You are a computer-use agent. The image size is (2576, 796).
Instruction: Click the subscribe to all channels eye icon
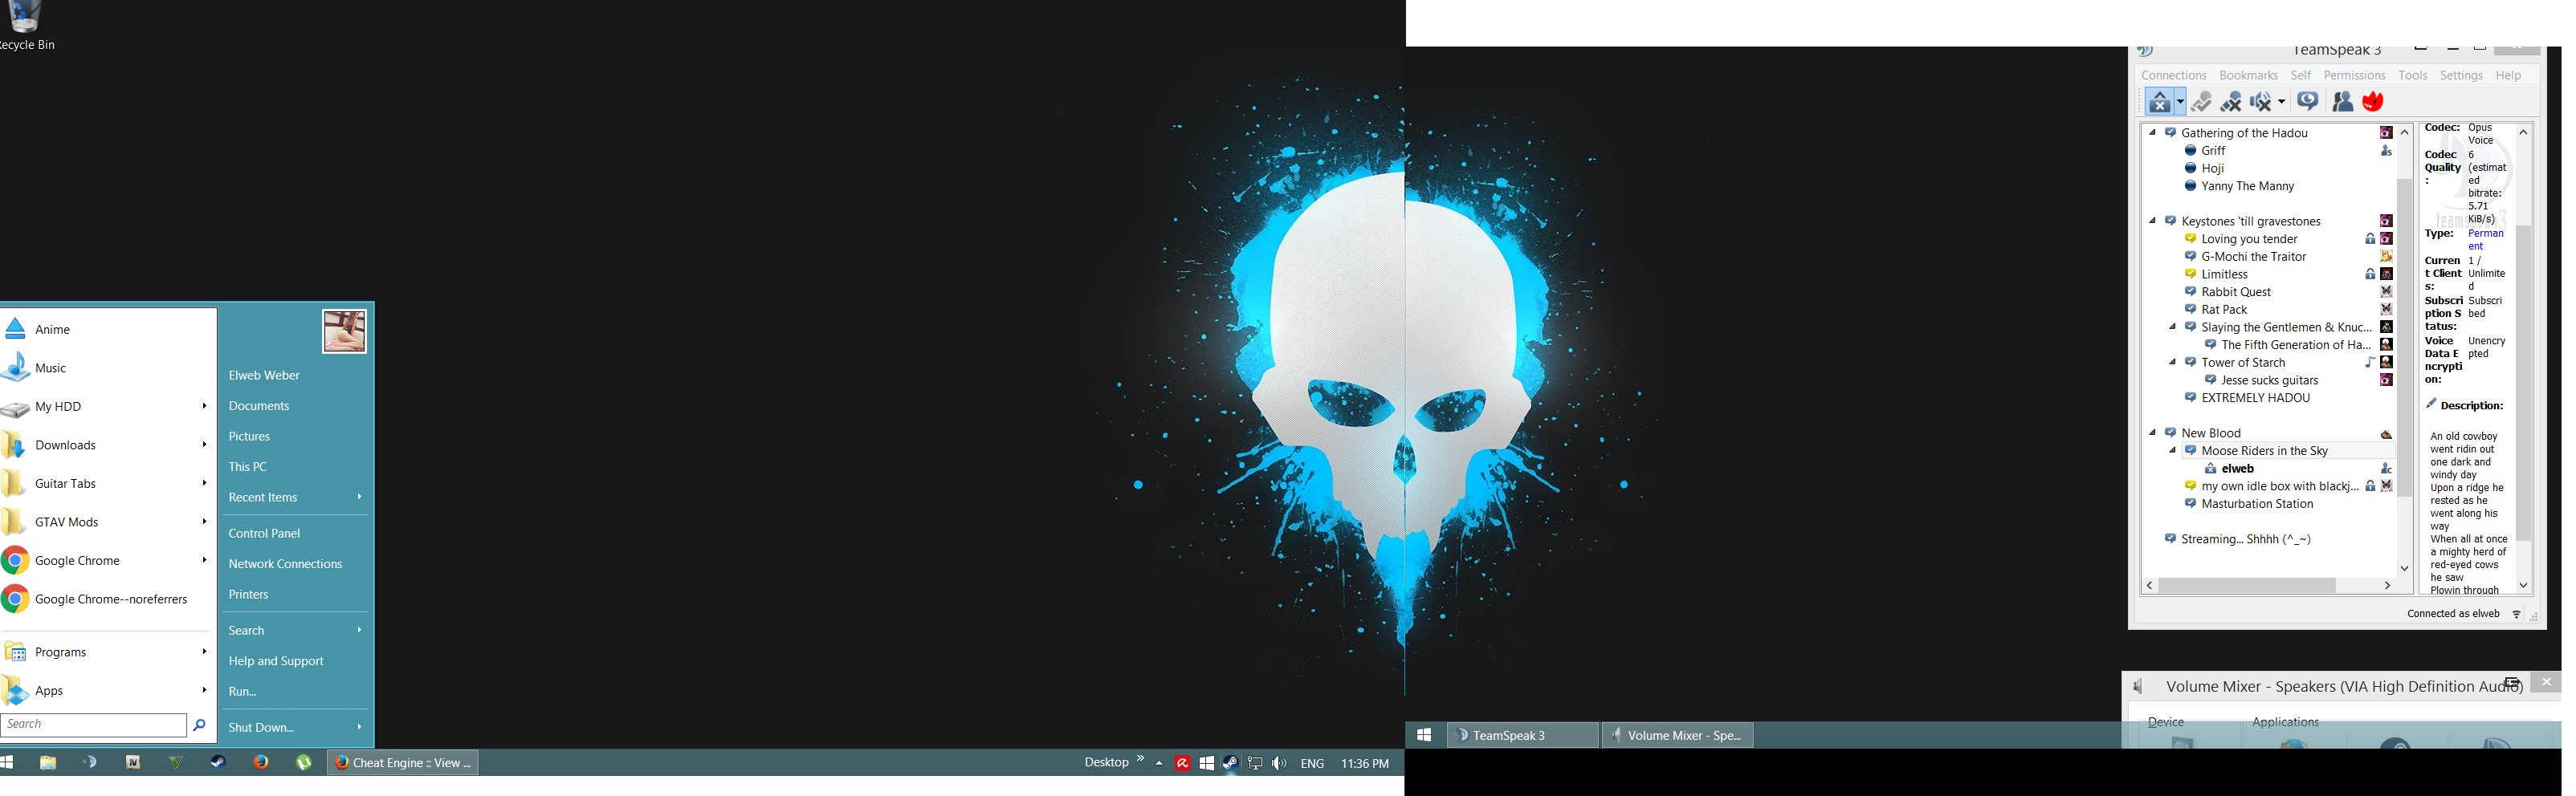(x=2308, y=102)
